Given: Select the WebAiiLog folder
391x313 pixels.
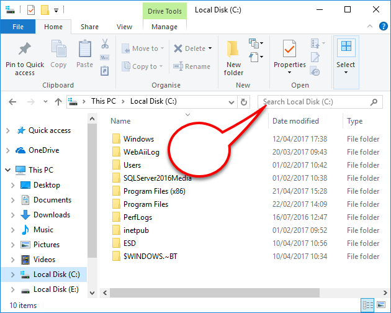Looking at the screenshot, I should pos(136,152).
